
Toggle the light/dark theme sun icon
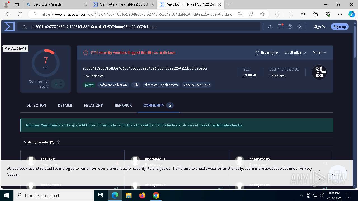(x=300, y=27)
